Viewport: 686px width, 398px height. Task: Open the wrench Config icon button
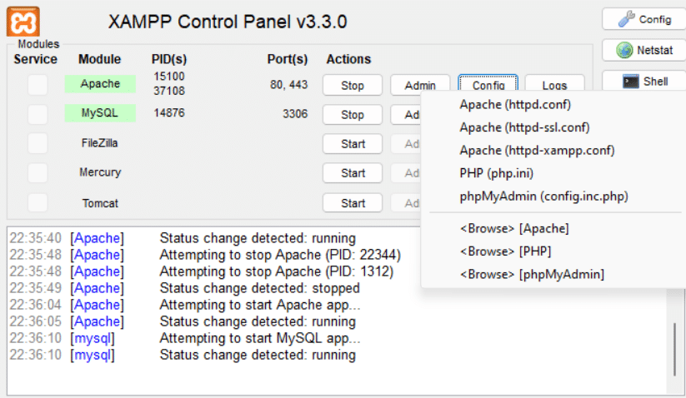[x=645, y=19]
